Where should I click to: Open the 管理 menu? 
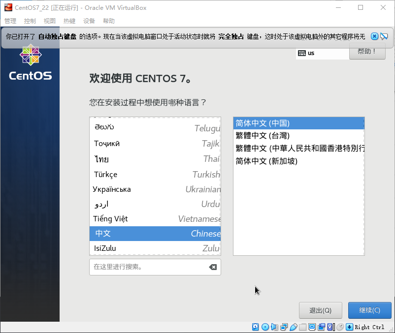tap(10, 21)
